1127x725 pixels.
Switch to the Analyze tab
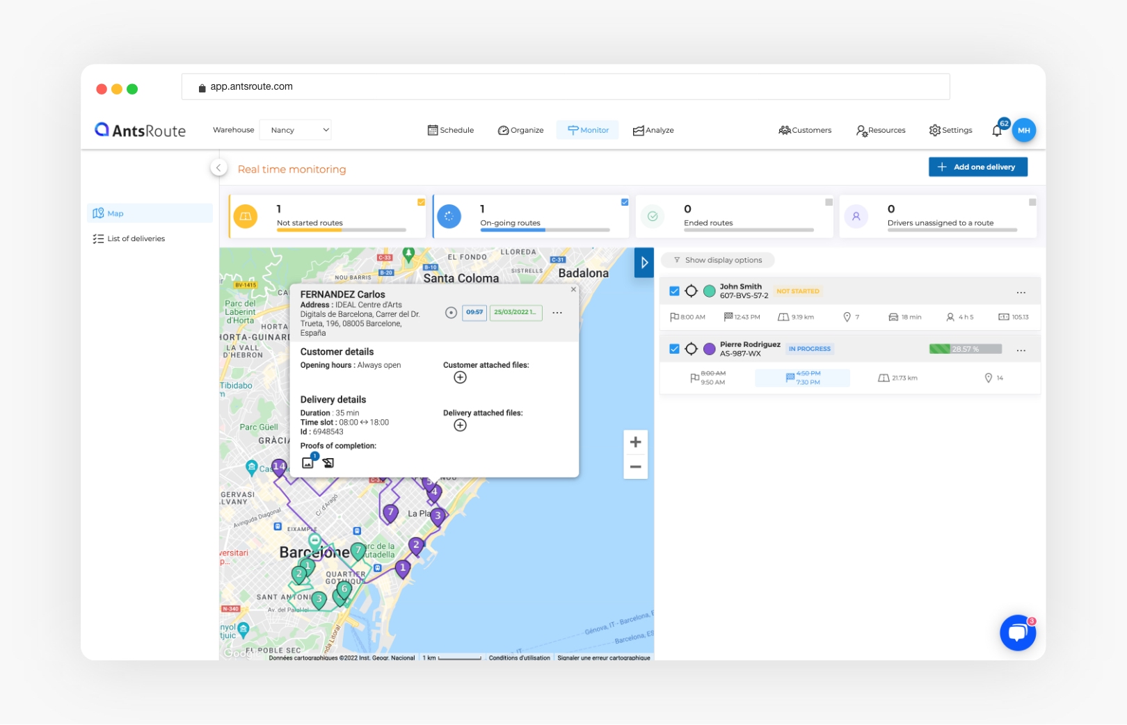pos(653,130)
